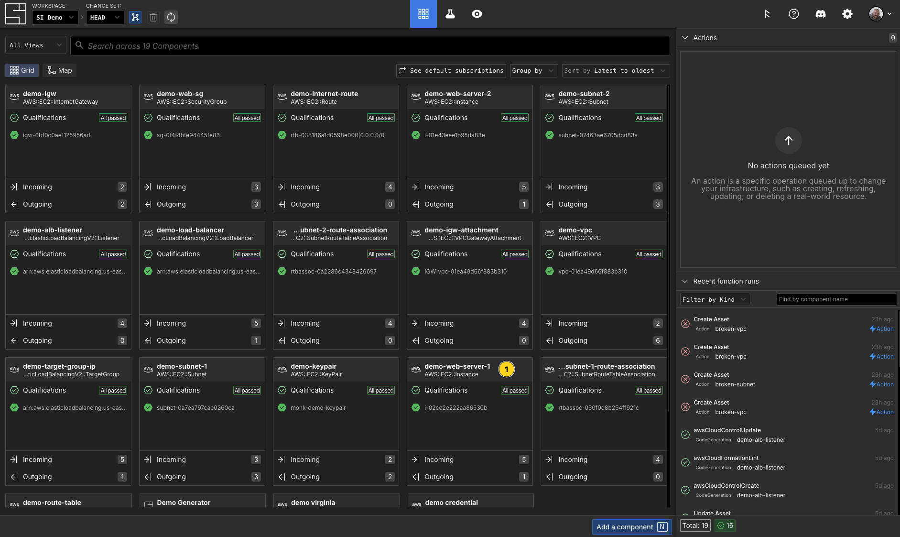The height and width of the screenshot is (537, 900).
Task: Click the refresh circular arrows icon
Action: 171,18
